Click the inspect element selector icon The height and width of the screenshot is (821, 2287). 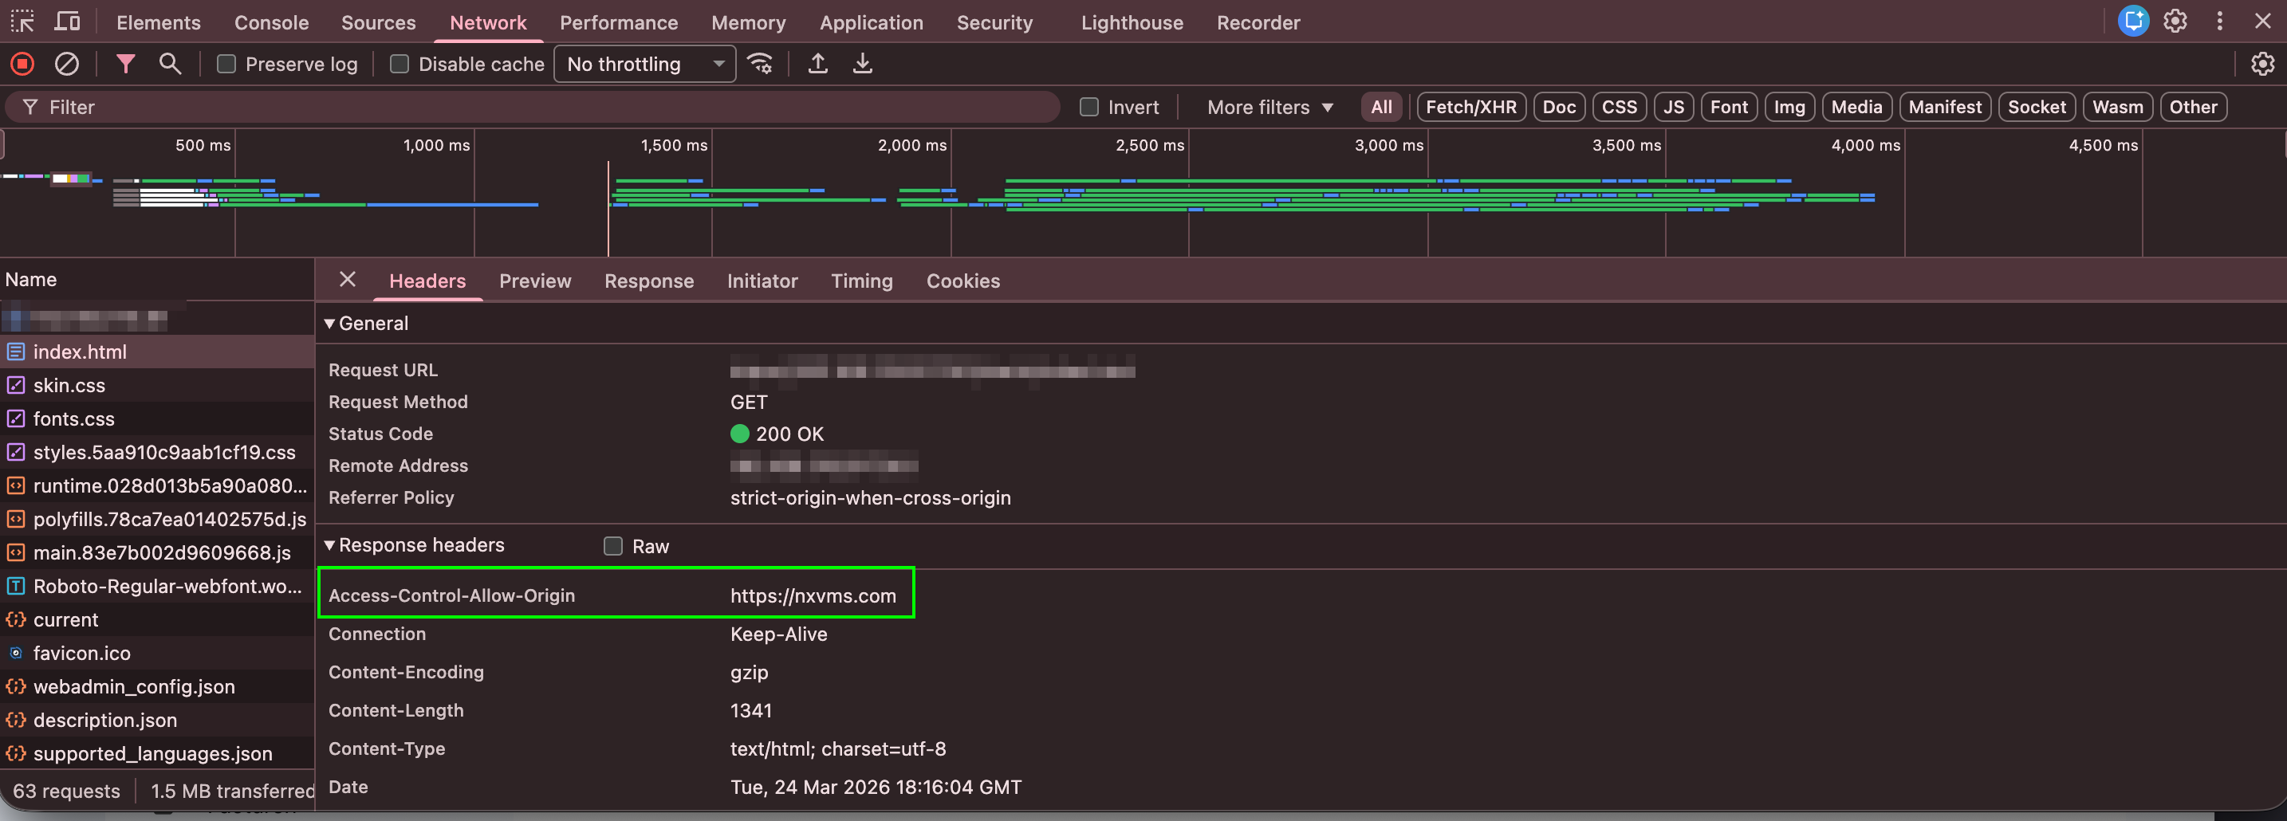22,22
